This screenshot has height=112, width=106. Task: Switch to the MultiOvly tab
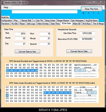pyautogui.click(x=5, y=17)
